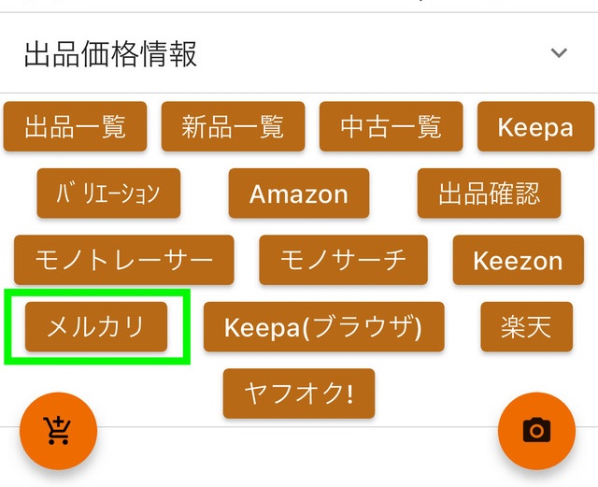Screen dimensions: 598x487
Task: Collapse the 出品価格情報 section chevron
Action: [x=559, y=53]
